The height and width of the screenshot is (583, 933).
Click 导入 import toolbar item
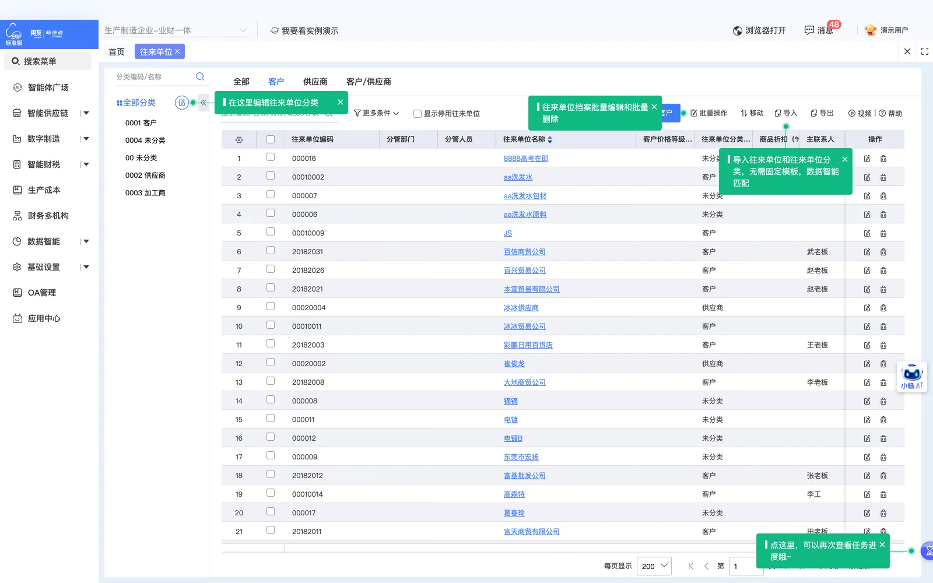(x=785, y=113)
